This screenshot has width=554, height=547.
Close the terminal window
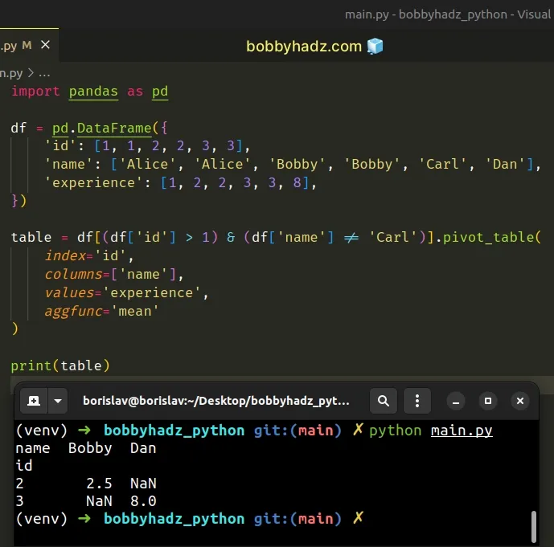click(x=520, y=400)
